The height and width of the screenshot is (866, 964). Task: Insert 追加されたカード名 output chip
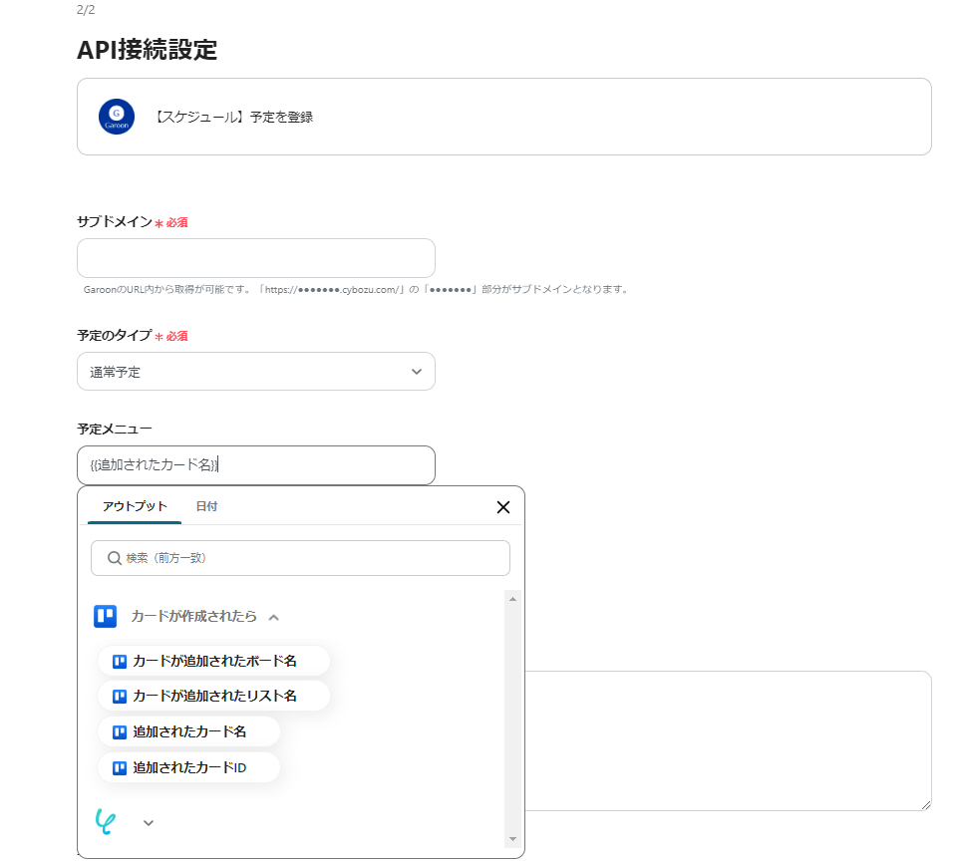[x=188, y=732]
